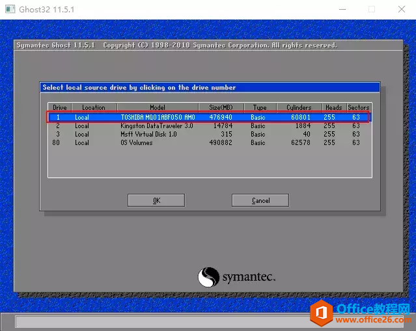Viewport: 416px width, 331px height.
Task: Select drive 1 TOSHIBA MQ01ABF050 row
Action: pos(210,117)
